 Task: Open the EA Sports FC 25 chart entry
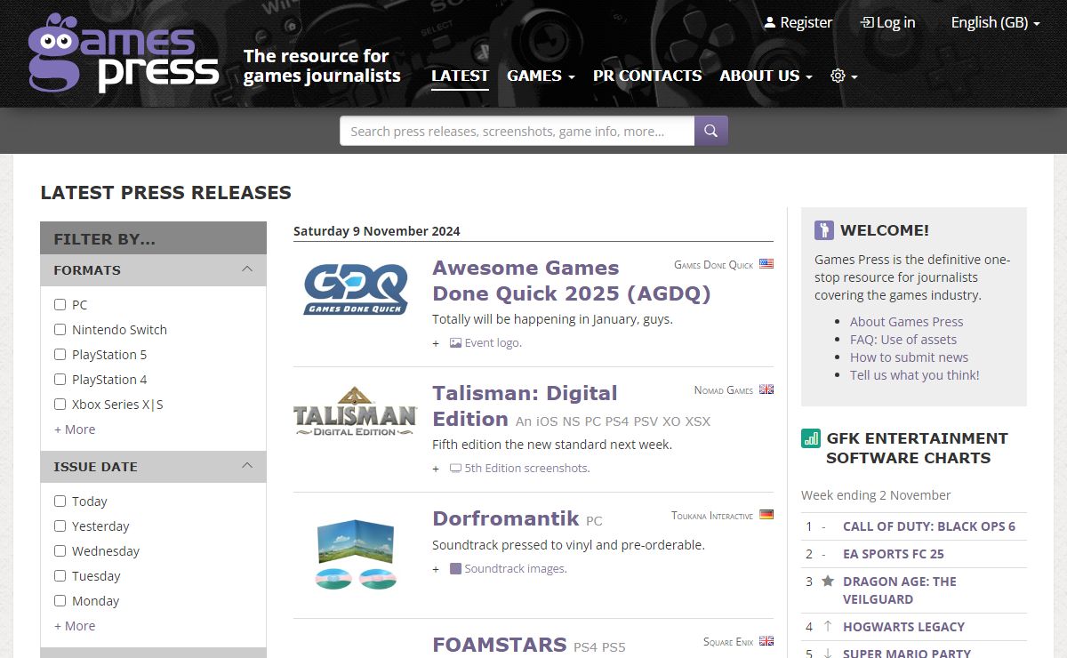894,554
